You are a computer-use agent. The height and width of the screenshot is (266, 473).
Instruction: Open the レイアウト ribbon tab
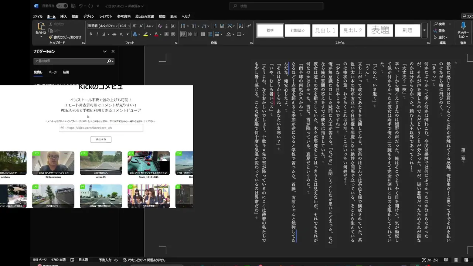(x=106, y=16)
